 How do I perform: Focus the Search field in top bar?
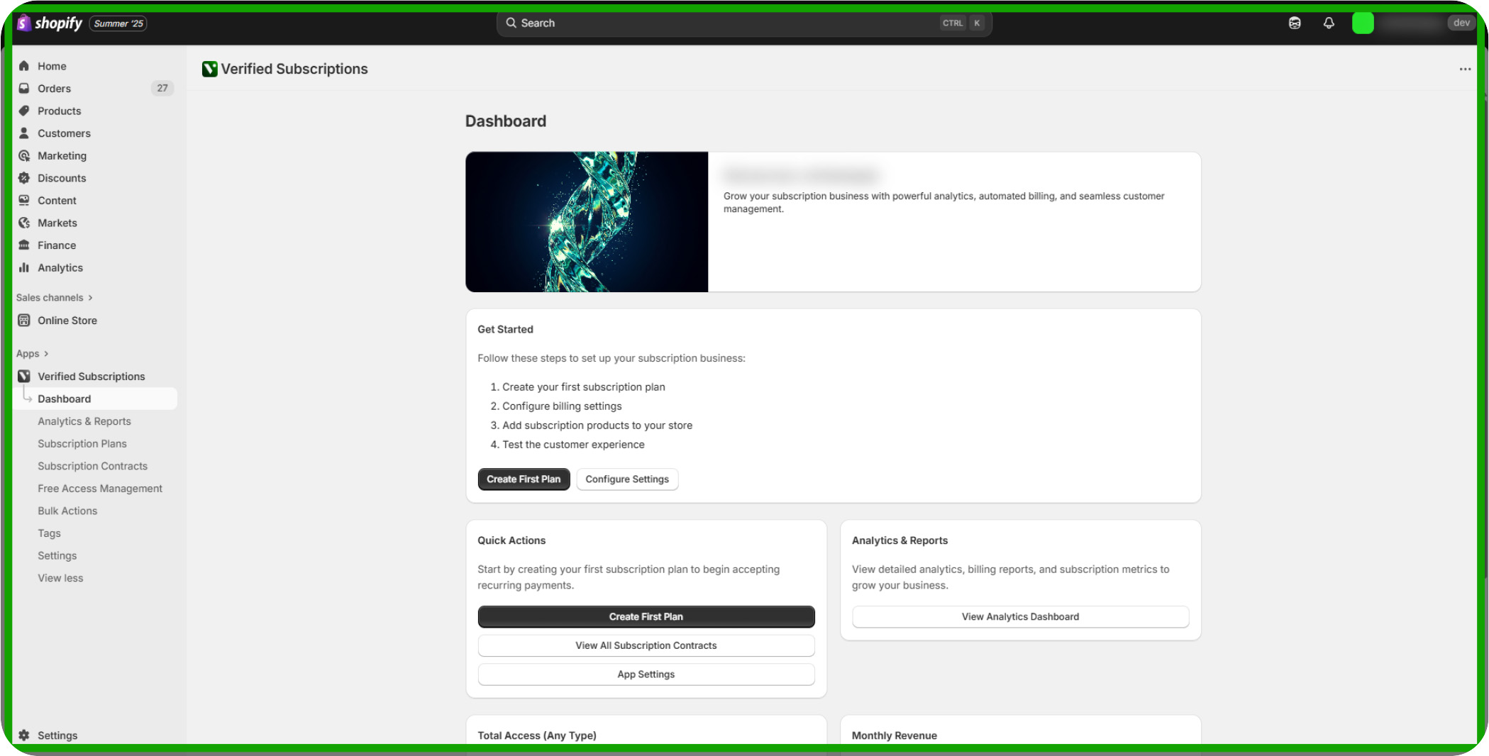[743, 23]
